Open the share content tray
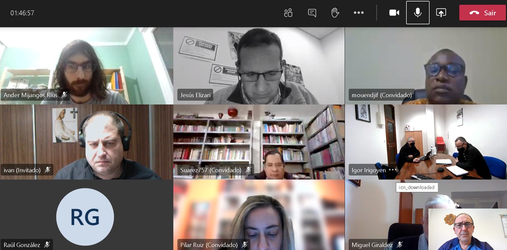 (x=441, y=13)
